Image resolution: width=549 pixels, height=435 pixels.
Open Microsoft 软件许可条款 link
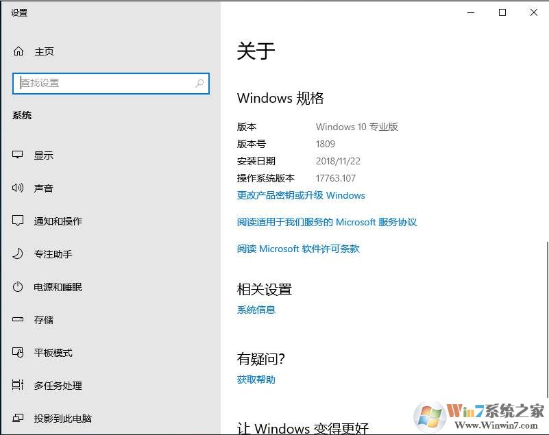coord(298,249)
